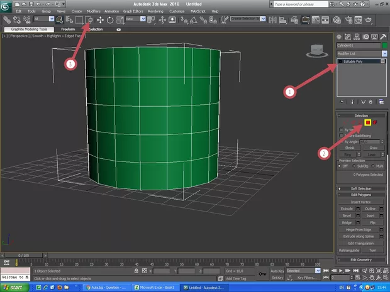
Task: Expand the Soft Selection rollout
Action: tap(361, 188)
